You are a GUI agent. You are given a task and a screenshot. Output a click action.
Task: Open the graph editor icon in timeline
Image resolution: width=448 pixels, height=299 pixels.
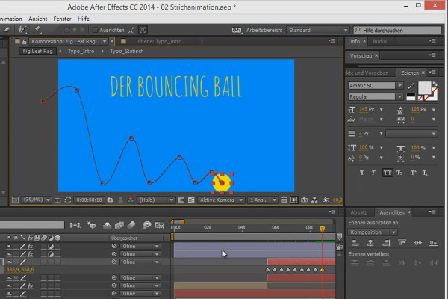tap(159, 226)
